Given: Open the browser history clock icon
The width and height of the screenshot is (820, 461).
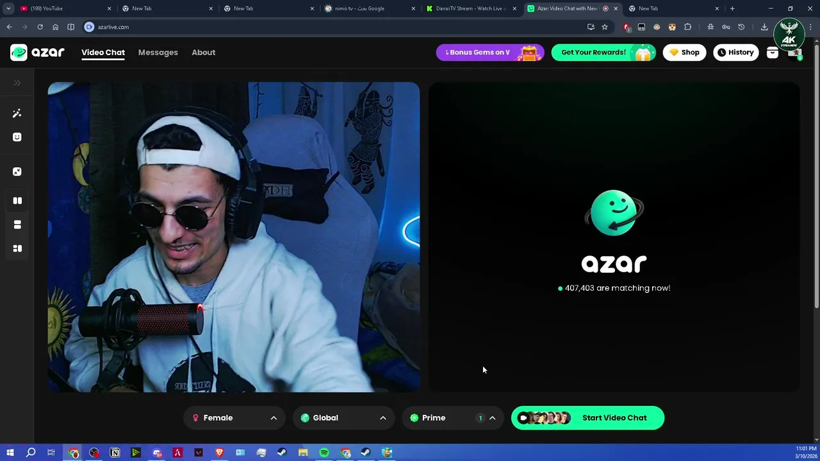Looking at the screenshot, I should [741, 27].
